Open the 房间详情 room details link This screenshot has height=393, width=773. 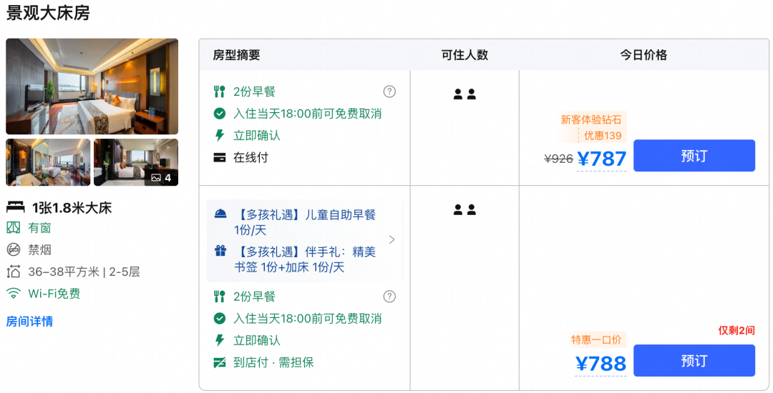(x=29, y=322)
